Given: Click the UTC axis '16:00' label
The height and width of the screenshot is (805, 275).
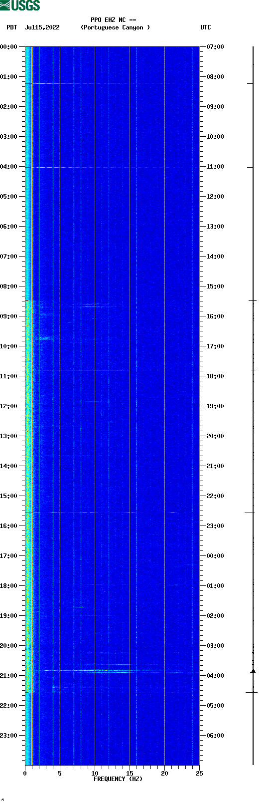Looking at the screenshot, I should point(215,316).
